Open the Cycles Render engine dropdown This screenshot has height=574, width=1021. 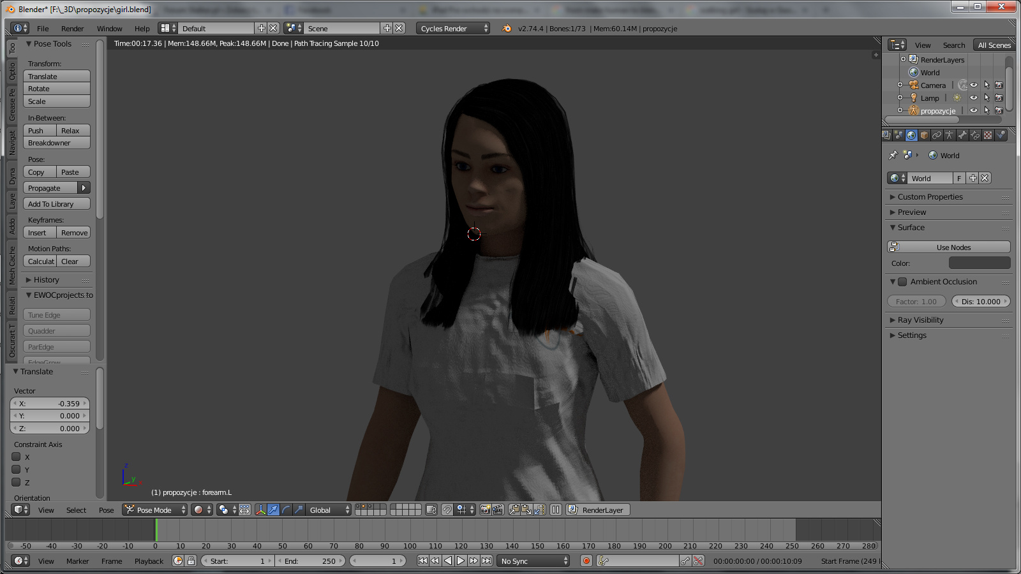coord(453,29)
